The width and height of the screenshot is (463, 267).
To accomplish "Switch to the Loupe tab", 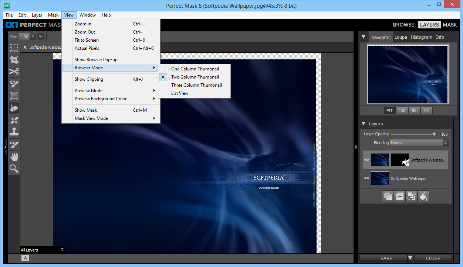I will 401,37.
